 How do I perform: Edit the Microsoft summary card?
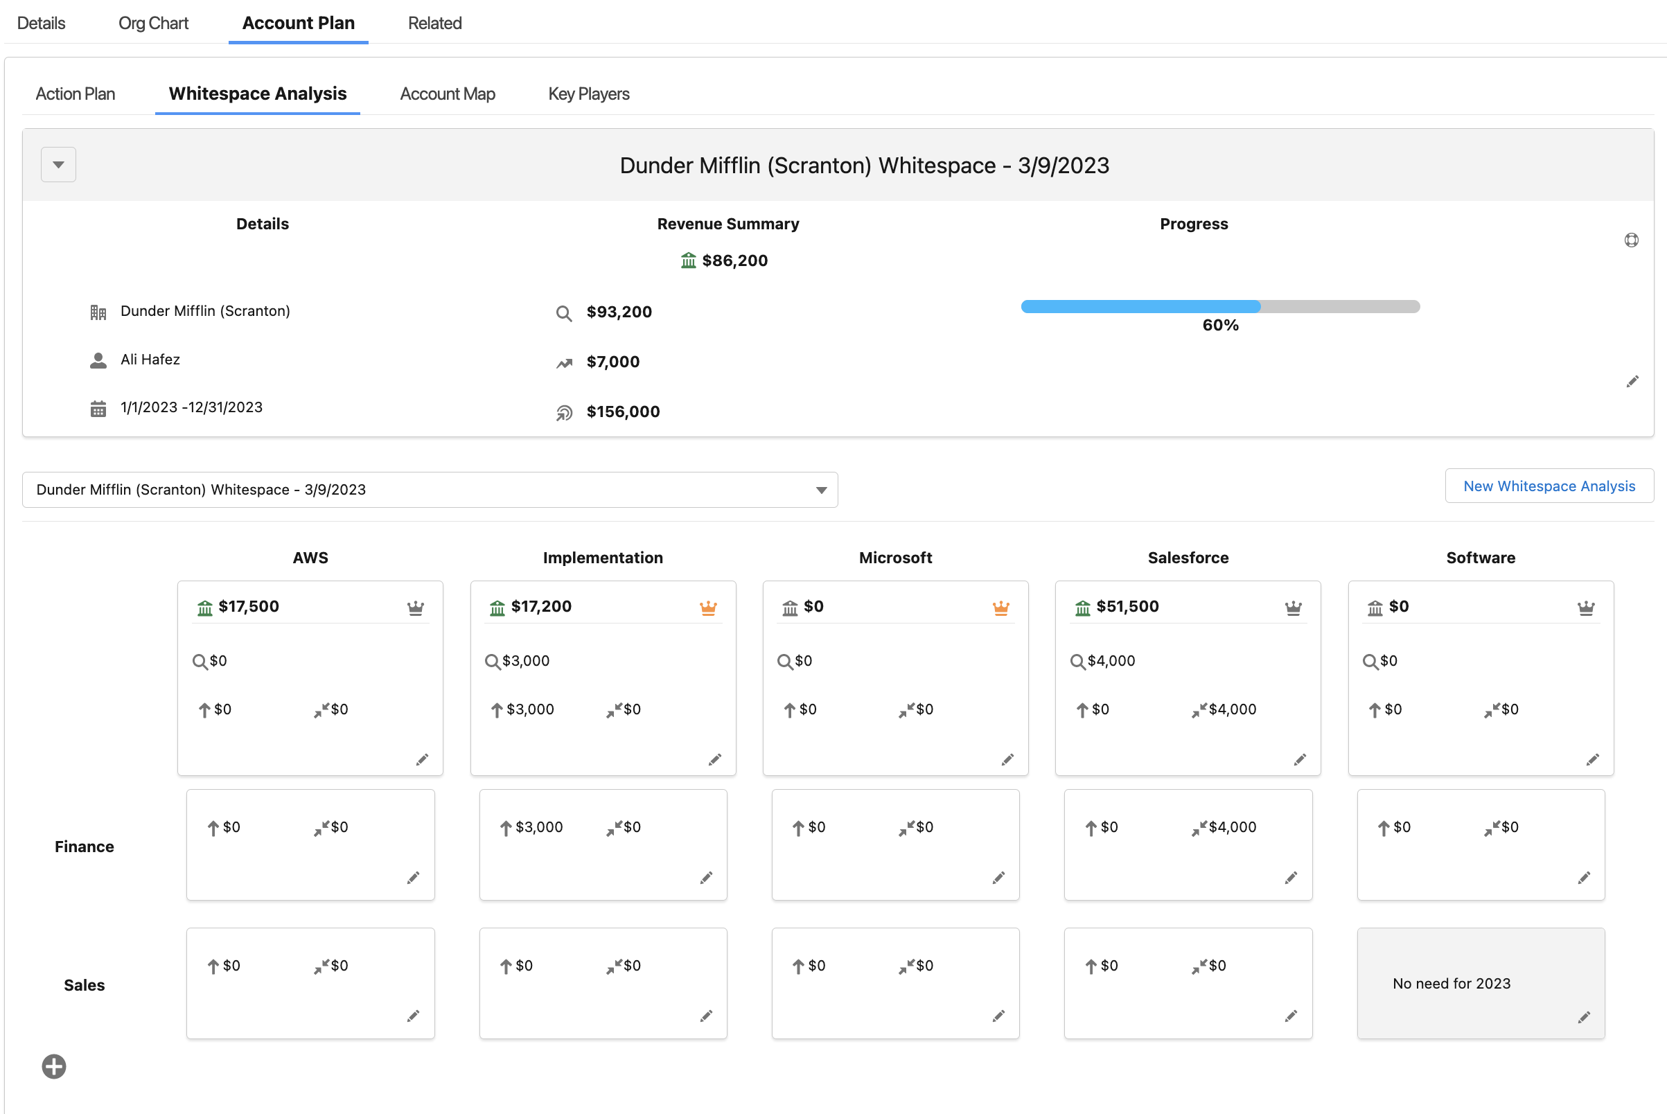1007,759
